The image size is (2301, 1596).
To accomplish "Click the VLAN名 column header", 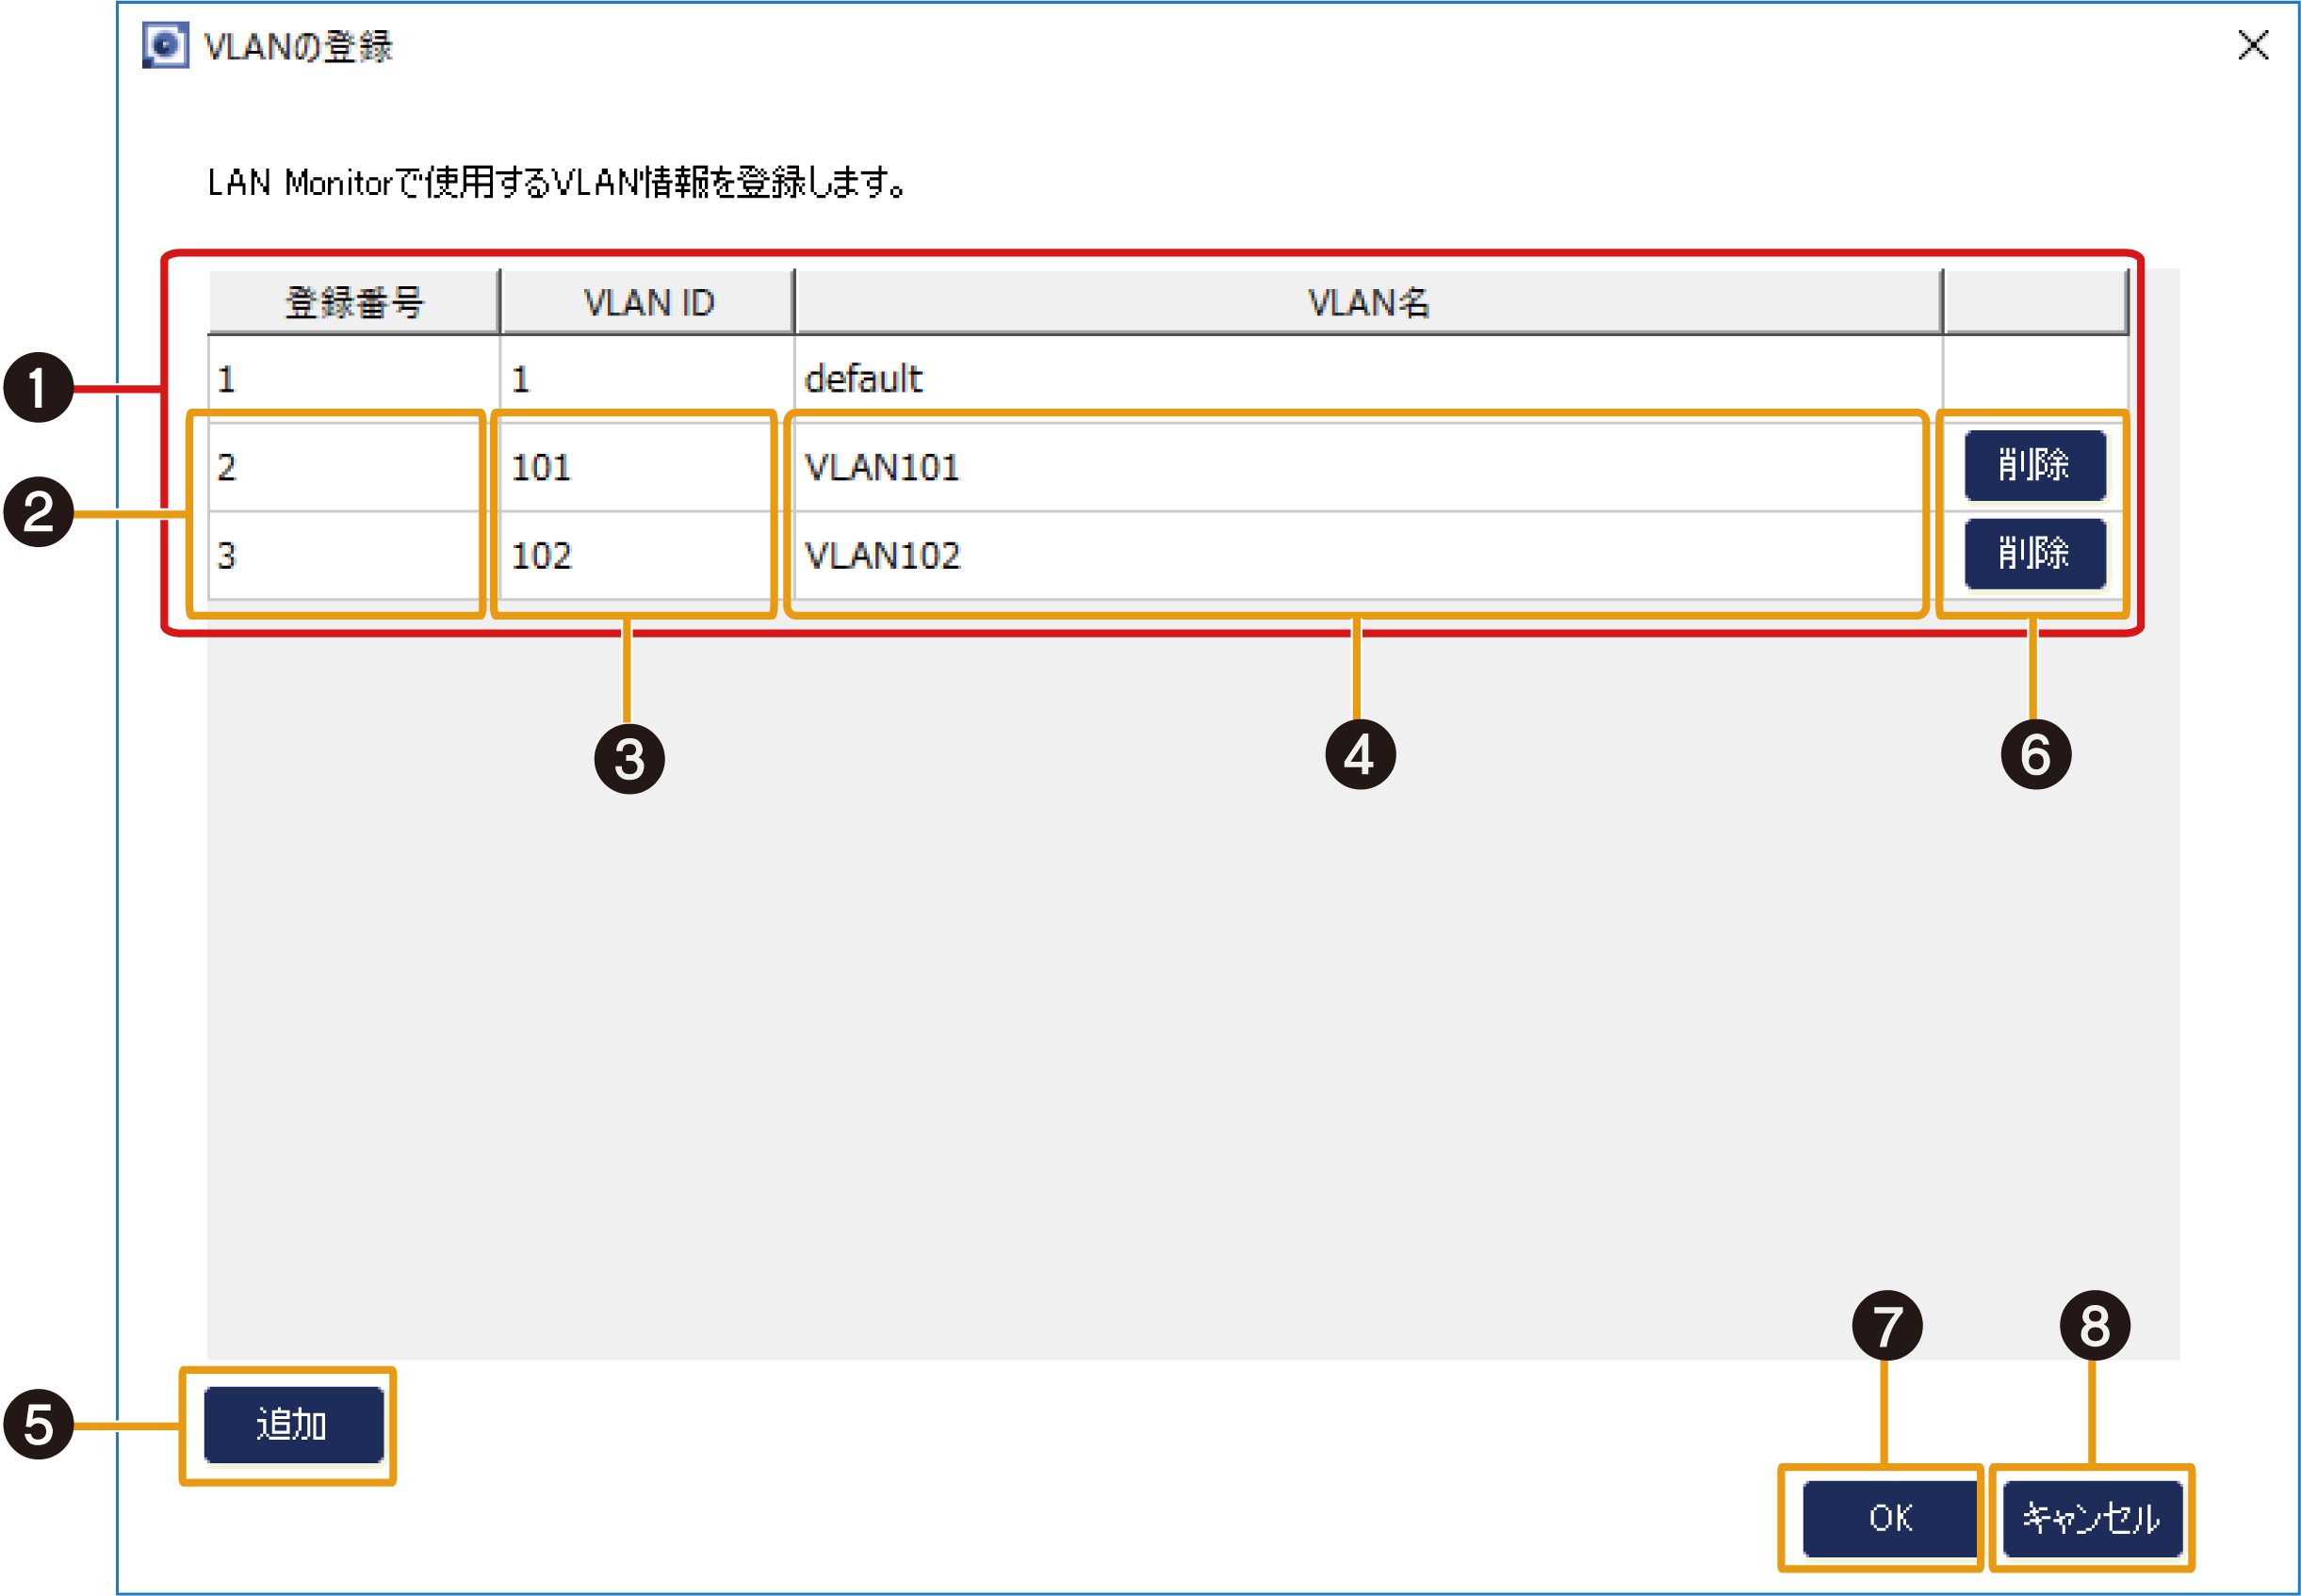I will (x=1365, y=301).
